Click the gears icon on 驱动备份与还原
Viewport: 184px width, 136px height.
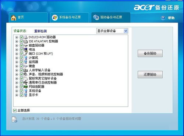click(96, 17)
